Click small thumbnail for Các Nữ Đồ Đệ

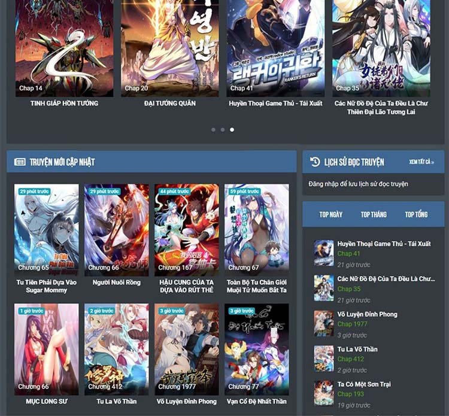point(324,288)
